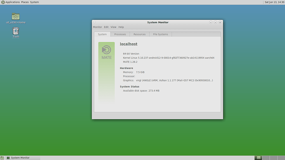Open the Applications menu
The height and width of the screenshot is (160, 285).
coord(12,2)
